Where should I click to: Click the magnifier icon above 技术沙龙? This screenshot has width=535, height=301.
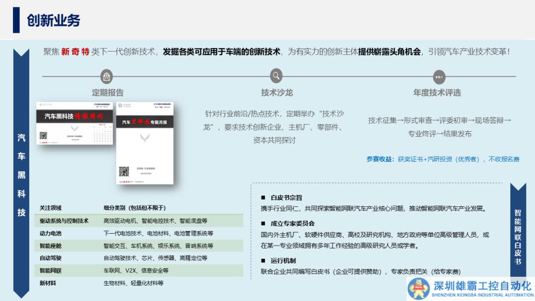(x=276, y=76)
